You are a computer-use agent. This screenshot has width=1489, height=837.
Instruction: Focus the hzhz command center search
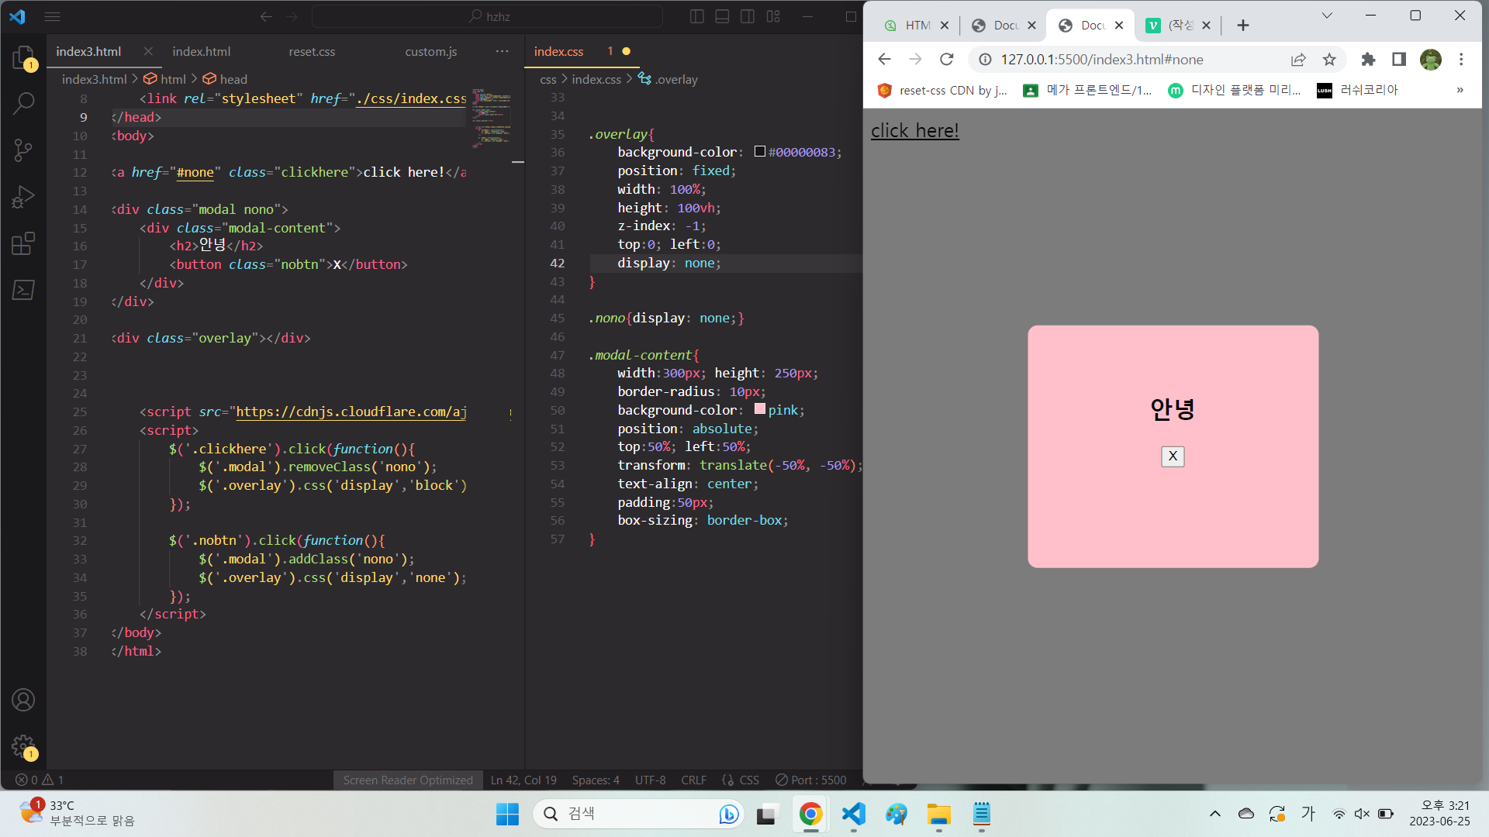pyautogui.click(x=487, y=16)
